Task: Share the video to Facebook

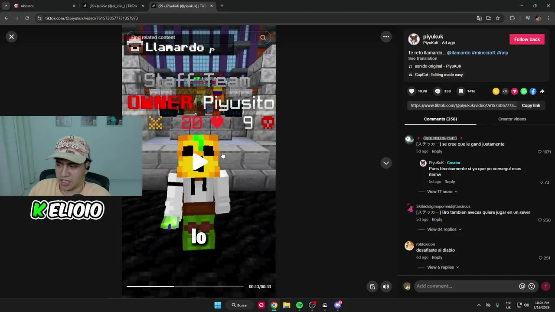Action: click(x=533, y=91)
